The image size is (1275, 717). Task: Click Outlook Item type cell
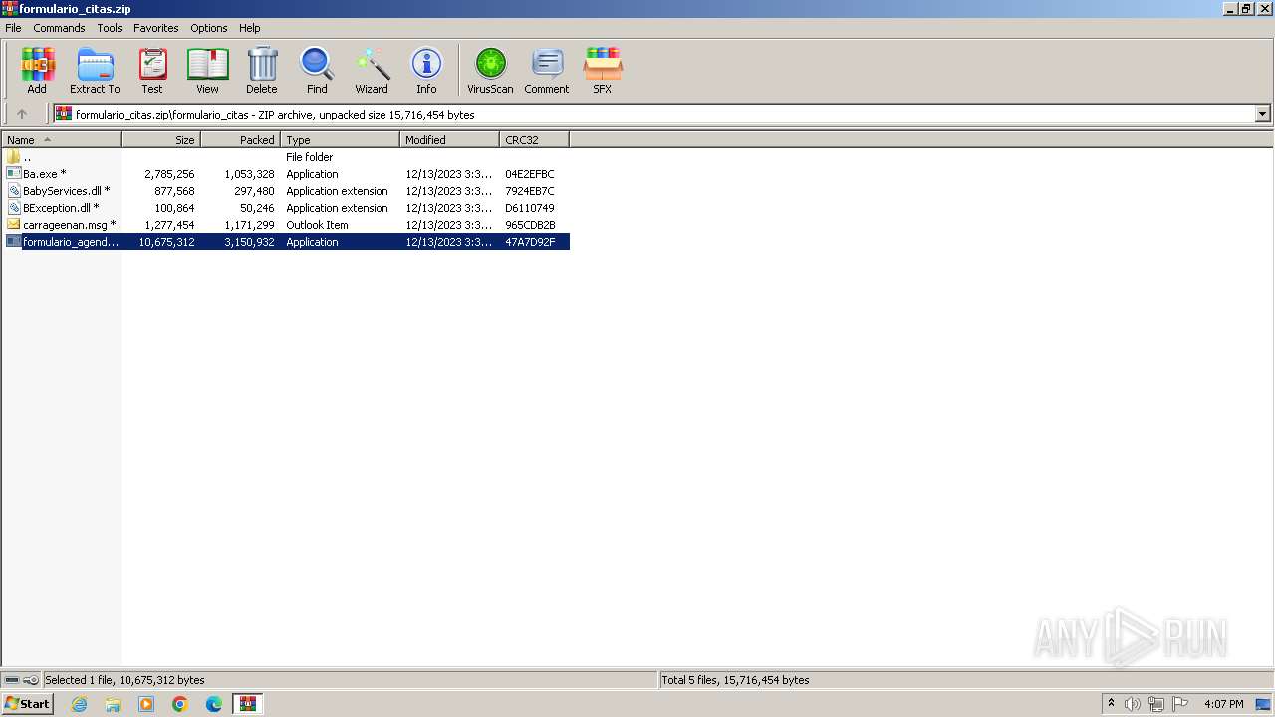click(x=317, y=225)
